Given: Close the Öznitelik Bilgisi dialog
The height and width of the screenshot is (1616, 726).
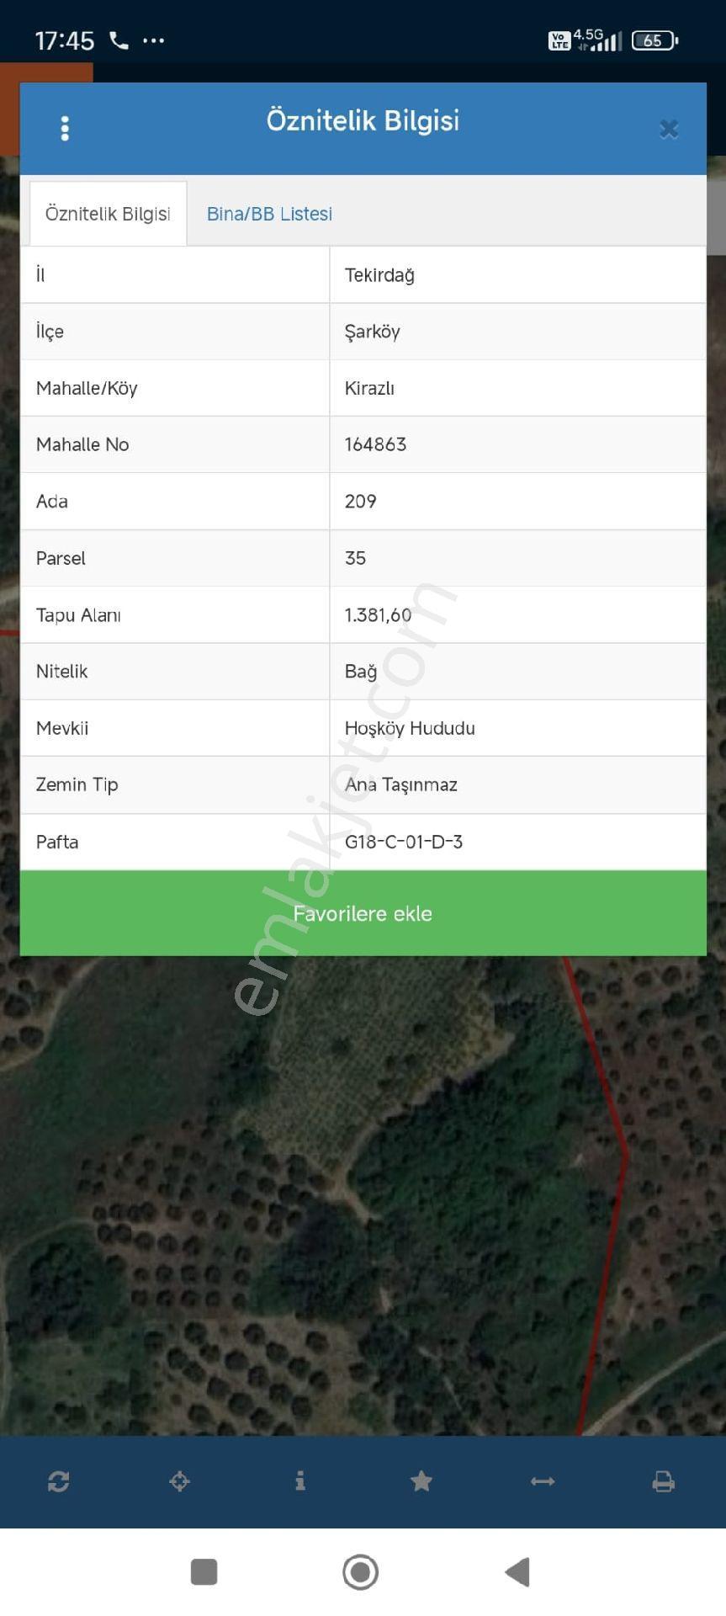Looking at the screenshot, I should pos(669,129).
